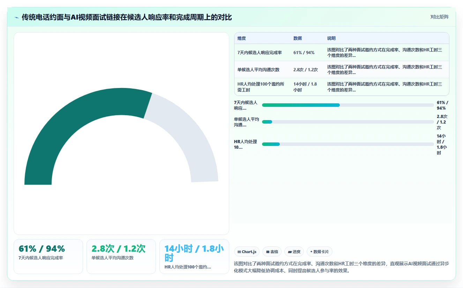The height and width of the screenshot is (288, 463).
Task: Click the 61% / 94% value beside progress bar
Action: [x=442, y=105]
